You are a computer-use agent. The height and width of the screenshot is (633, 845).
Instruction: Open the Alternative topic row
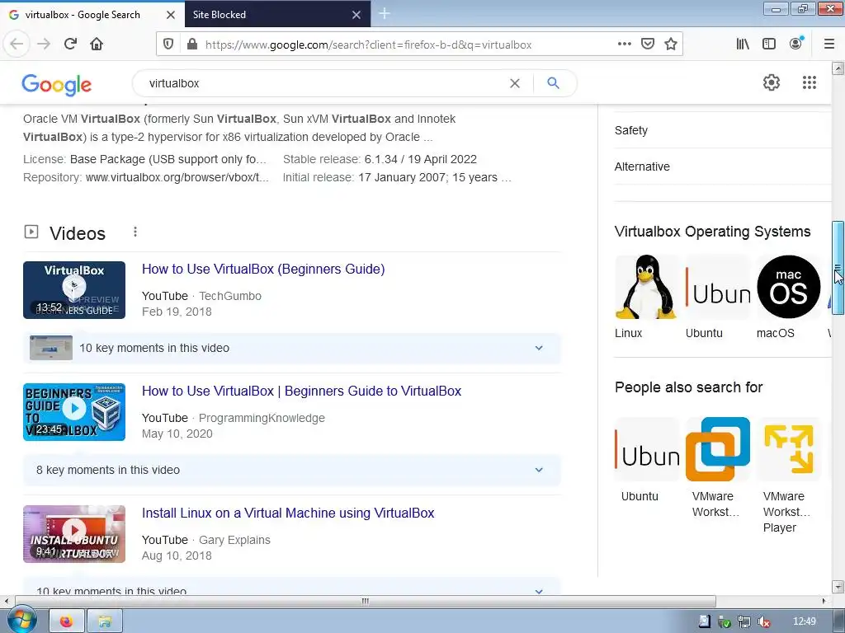[x=723, y=166]
